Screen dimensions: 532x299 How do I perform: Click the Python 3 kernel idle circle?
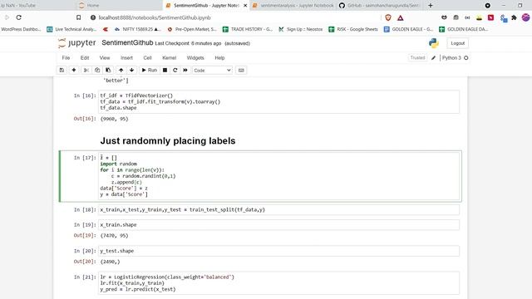pos(466,58)
